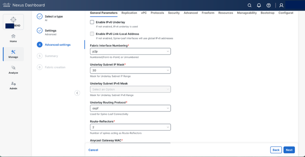This screenshot has height=157, width=305.
Task: Go to Home in sidebar
Action: click(x=13, y=38)
